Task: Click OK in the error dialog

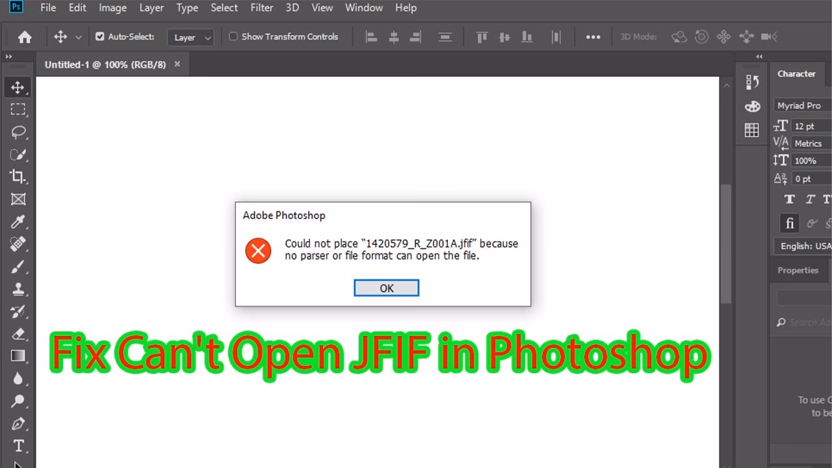Action: pyautogui.click(x=386, y=288)
